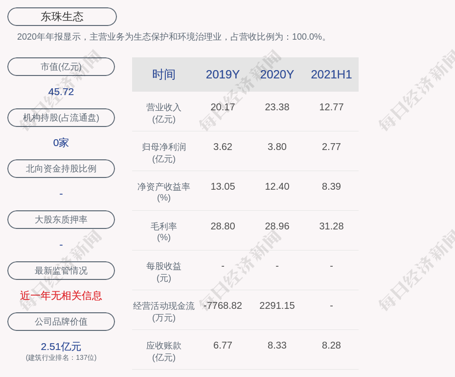The height and width of the screenshot is (377, 455).
Task: Click the 东珠生态 company name pill
Action: coord(62,17)
